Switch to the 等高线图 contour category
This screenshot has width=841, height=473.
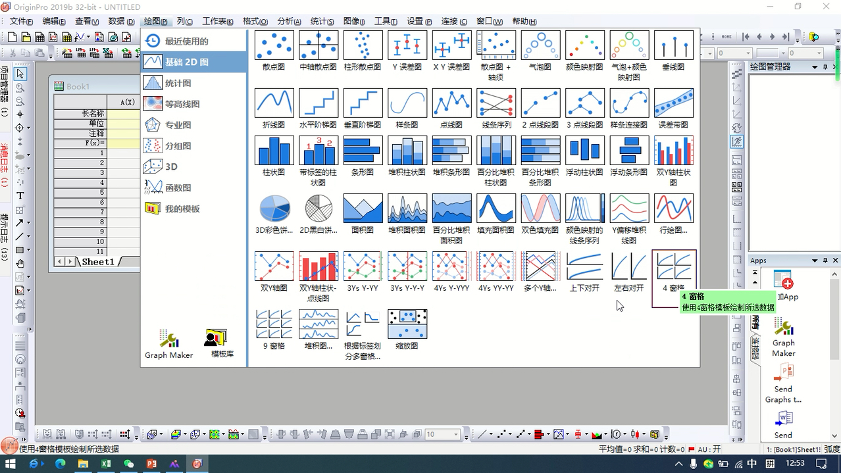193,104
